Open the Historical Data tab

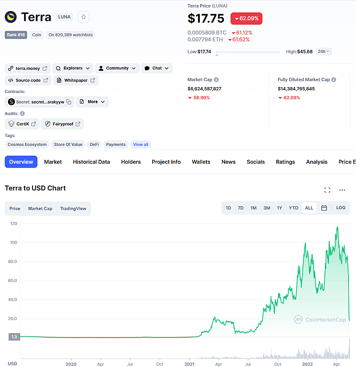click(91, 162)
